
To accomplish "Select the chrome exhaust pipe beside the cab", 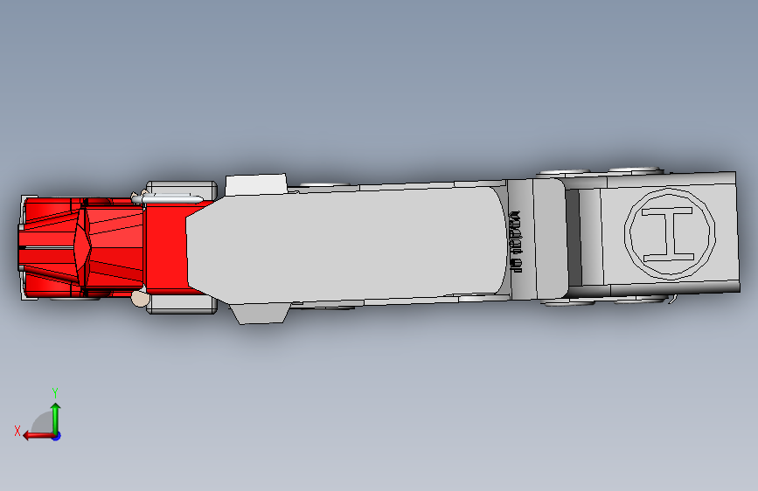I will pyautogui.click(x=168, y=198).
